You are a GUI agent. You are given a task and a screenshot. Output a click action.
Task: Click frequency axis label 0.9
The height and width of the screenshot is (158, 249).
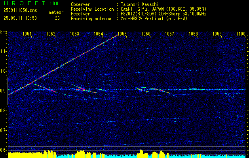click(x=3, y=91)
